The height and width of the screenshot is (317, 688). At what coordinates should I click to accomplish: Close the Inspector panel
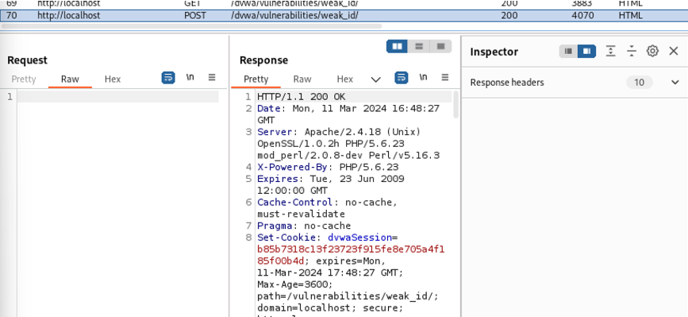coord(674,52)
